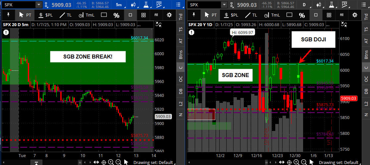Select the rectangle drawing tool, right chart
370x165 pixels.
pos(290,15)
